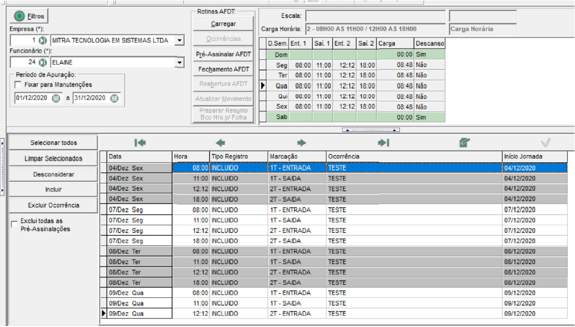Click the edit record pencil icon
This screenshot has width=575, height=327.
point(465,143)
